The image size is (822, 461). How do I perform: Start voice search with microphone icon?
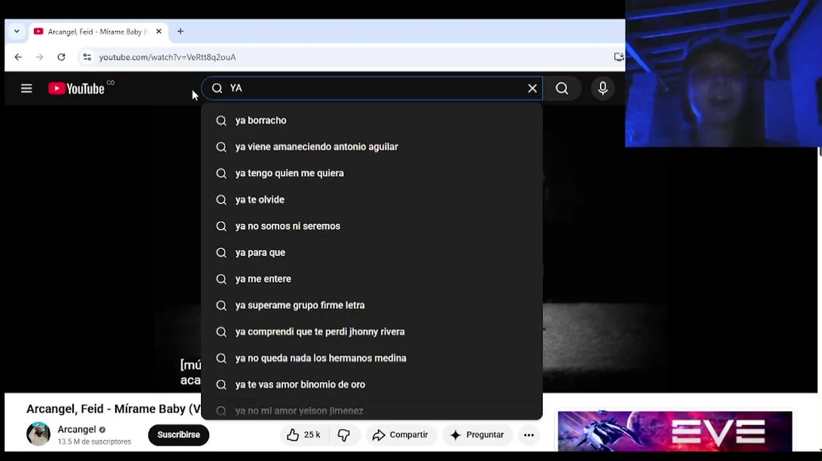tap(602, 88)
